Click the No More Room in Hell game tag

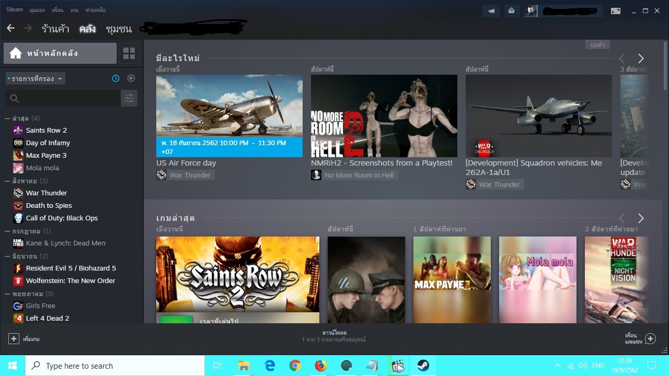coord(354,175)
